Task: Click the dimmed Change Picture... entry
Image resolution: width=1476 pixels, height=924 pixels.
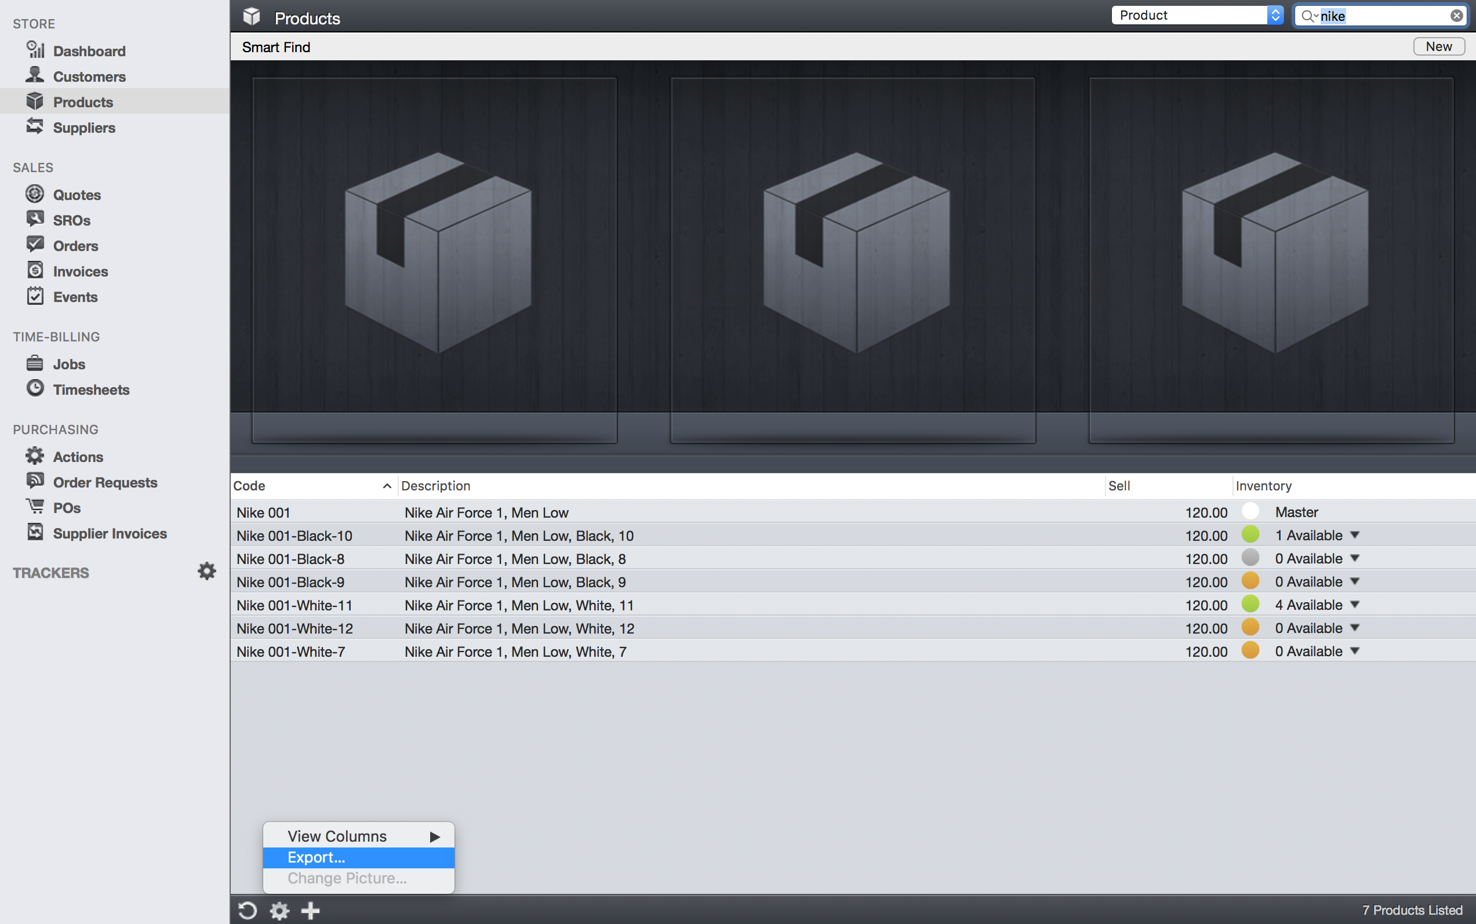Action: pyautogui.click(x=359, y=878)
